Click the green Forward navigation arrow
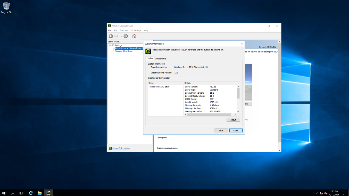The height and width of the screenshot is (196, 349). coord(126,36)
